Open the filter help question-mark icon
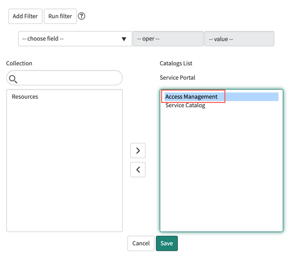 pyautogui.click(x=81, y=16)
